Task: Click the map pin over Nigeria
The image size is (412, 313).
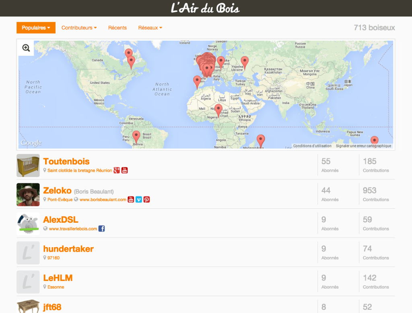Action: tap(218, 111)
